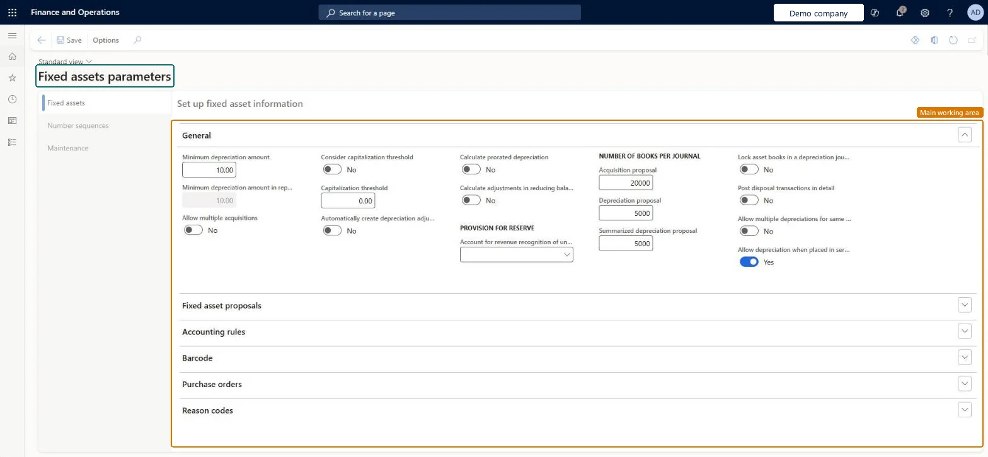Collapse the General section chevron

pos(964,135)
